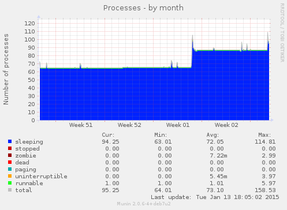Click uninterruptible average value 5.45m

(x=218, y=177)
